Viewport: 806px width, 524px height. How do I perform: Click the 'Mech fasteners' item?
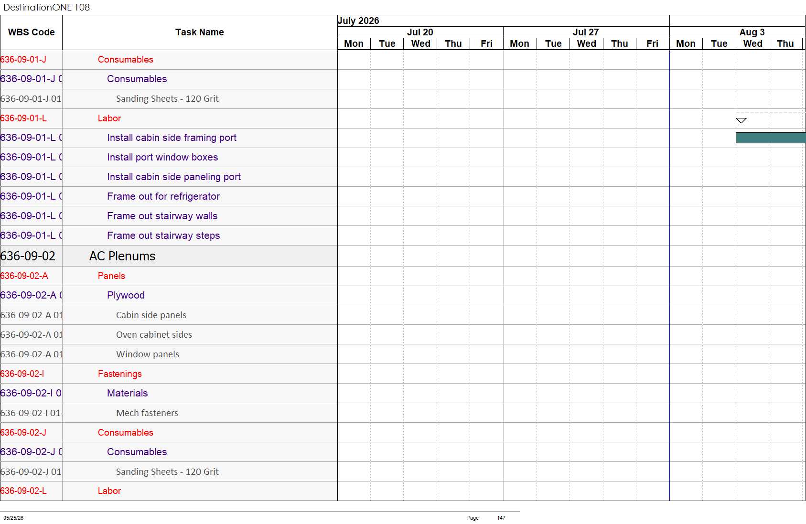click(x=147, y=413)
